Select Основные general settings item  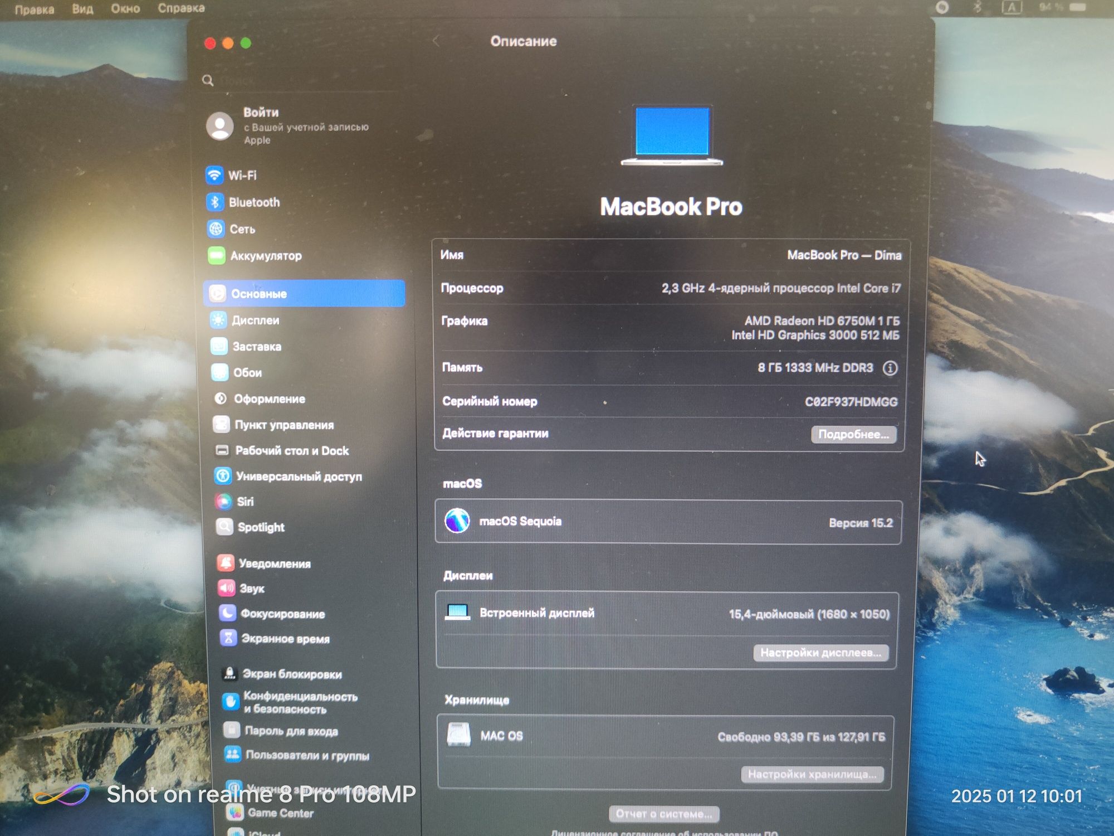(304, 293)
